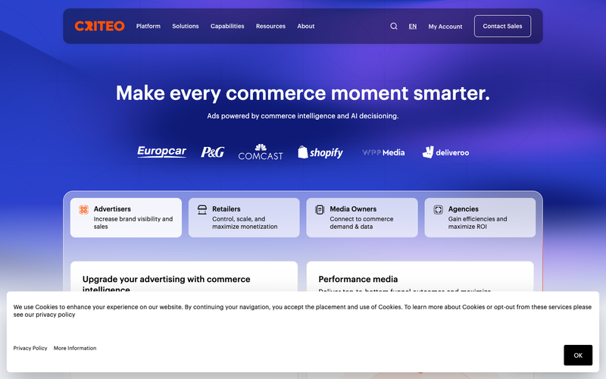Screen dimensions: 606x379
Task: Click the Advertisers tab icon
Action: [83, 210]
